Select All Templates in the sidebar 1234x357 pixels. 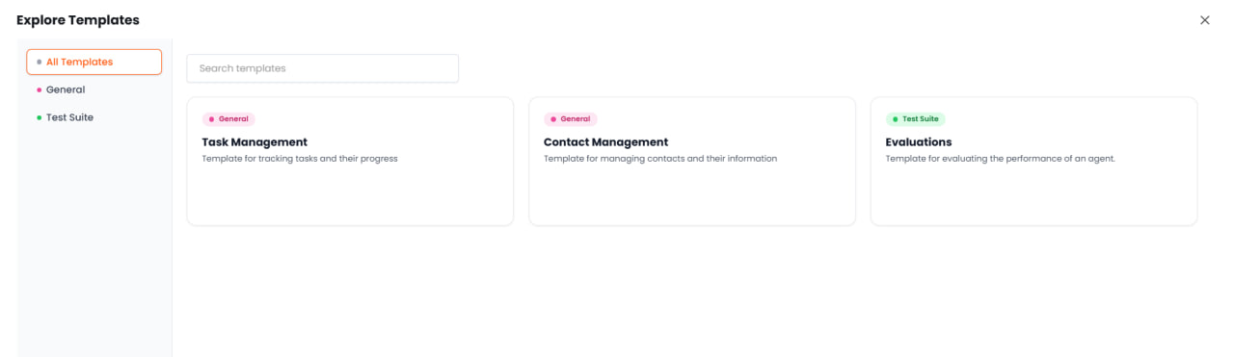[94, 62]
